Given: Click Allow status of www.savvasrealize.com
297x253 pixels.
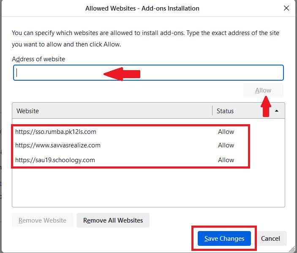Looking at the screenshot, I should point(226,145).
